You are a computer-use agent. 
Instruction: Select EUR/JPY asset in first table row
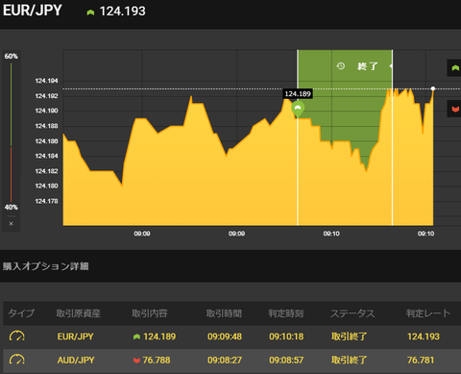[x=76, y=337]
